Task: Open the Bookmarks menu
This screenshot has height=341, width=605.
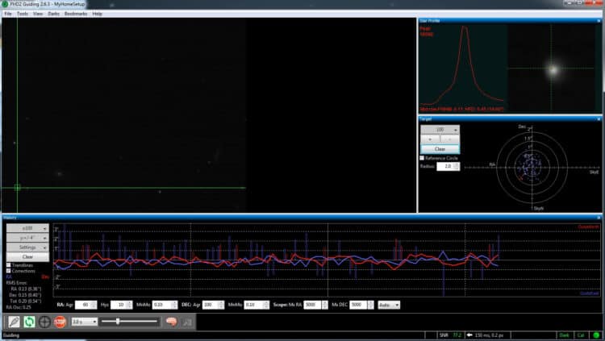Action: 76,14
